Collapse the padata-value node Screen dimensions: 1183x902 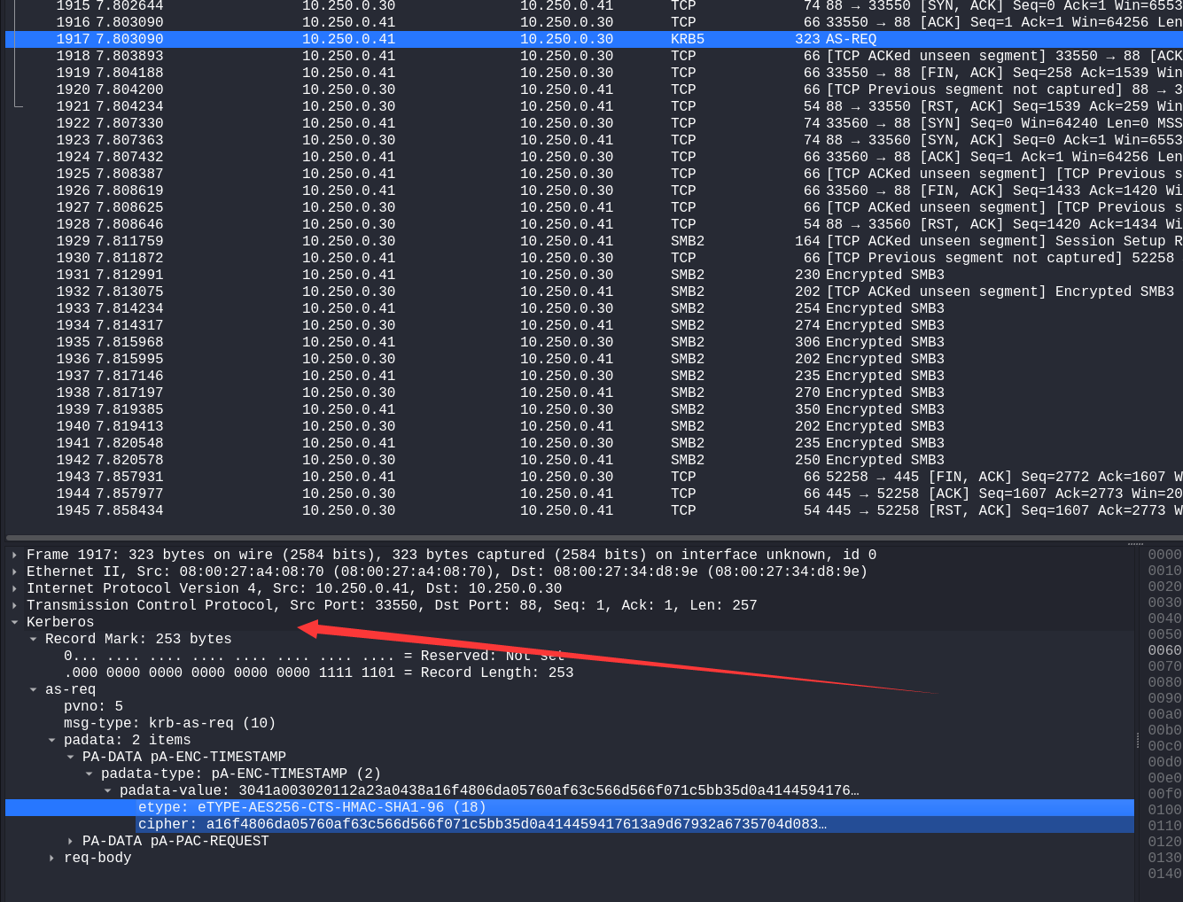(108, 790)
